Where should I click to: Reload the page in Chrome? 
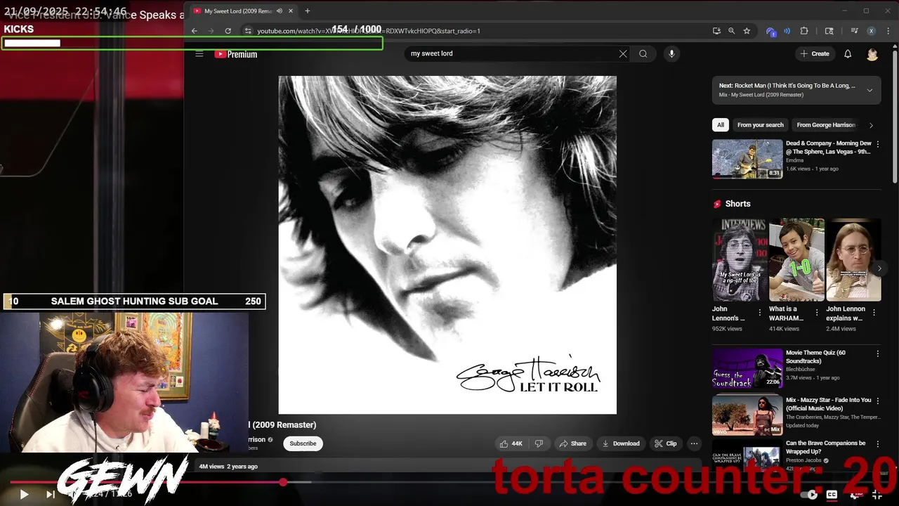[x=228, y=31]
